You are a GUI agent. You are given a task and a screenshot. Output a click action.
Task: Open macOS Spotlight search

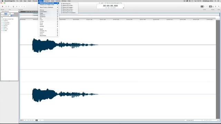(215, 1)
